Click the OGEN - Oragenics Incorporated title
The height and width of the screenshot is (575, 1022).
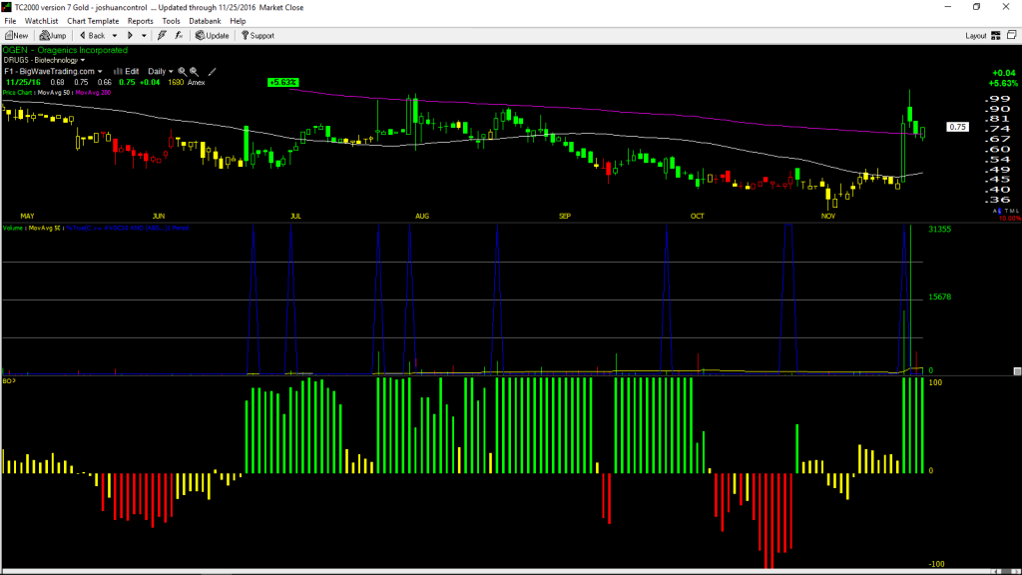65,50
